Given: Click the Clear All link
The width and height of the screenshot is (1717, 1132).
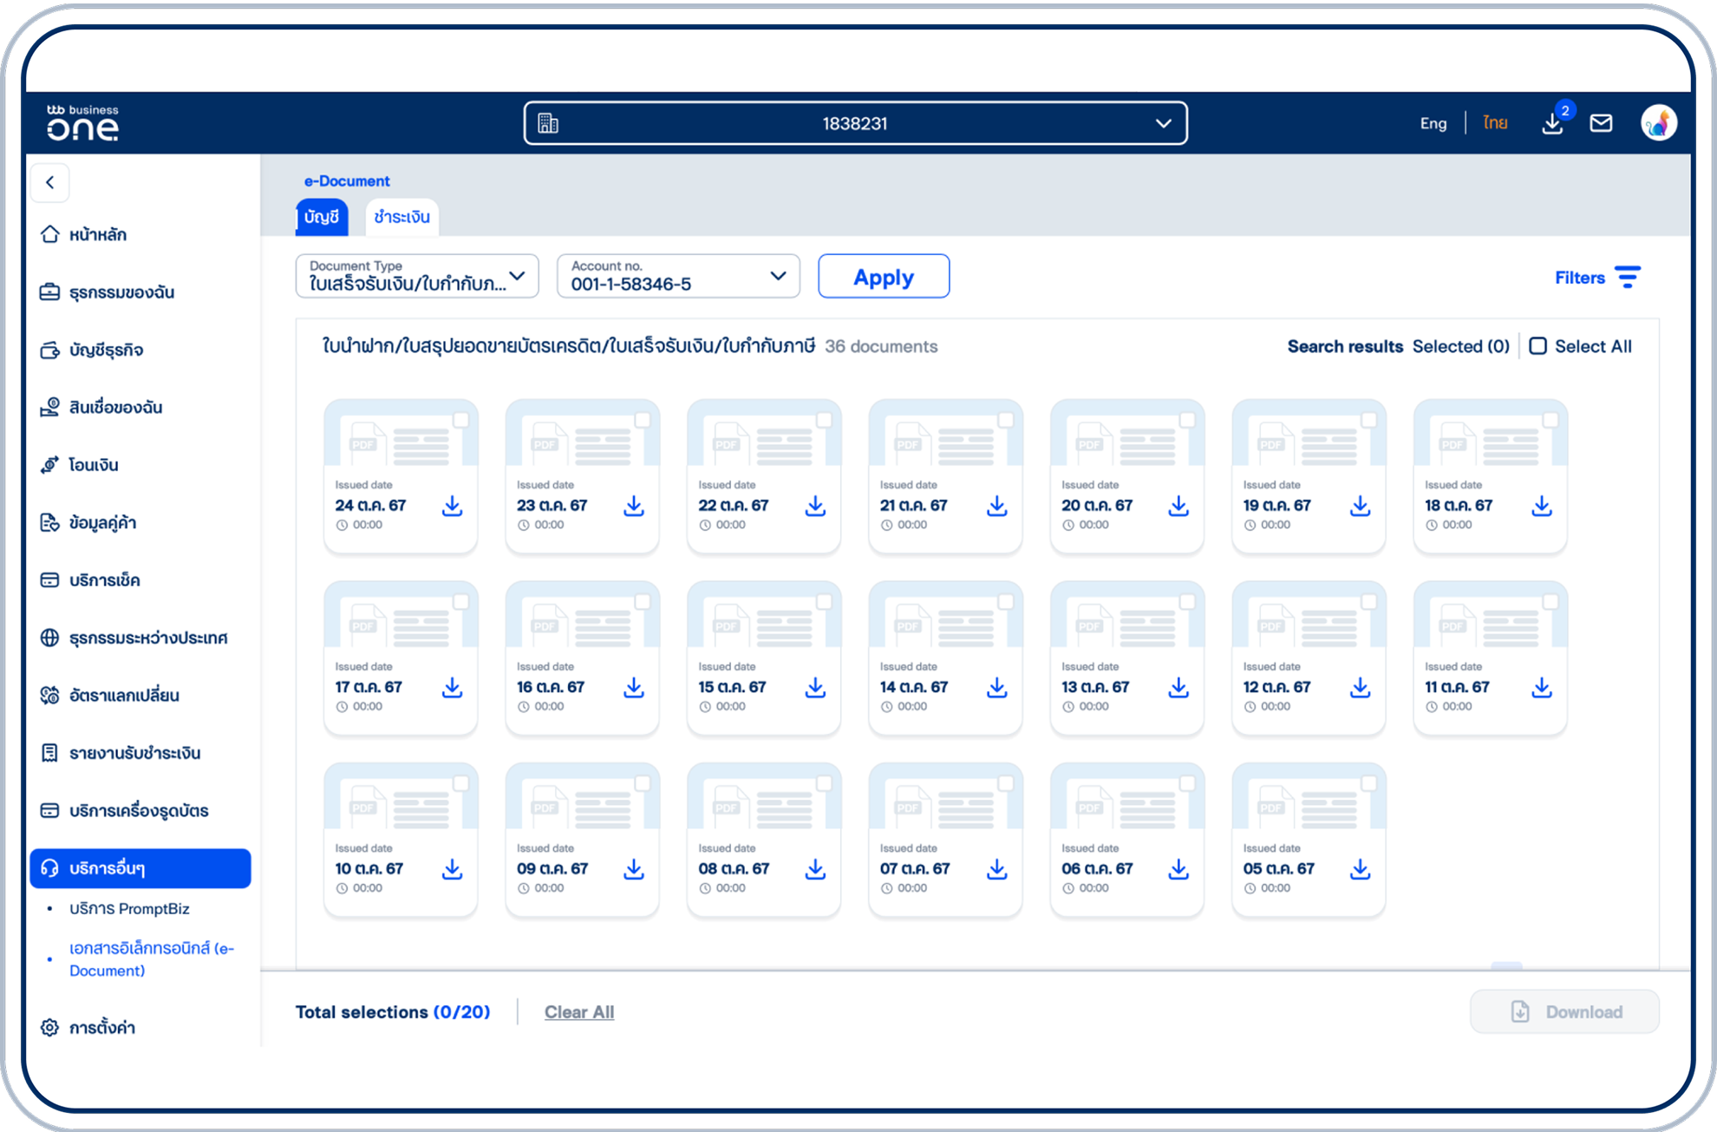Looking at the screenshot, I should point(578,1011).
